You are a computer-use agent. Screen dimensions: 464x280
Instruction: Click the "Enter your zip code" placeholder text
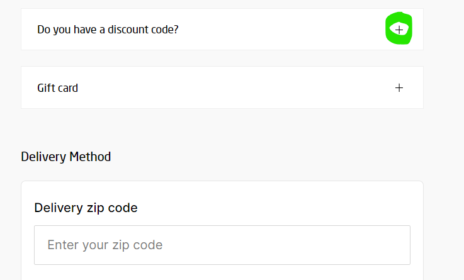105,245
